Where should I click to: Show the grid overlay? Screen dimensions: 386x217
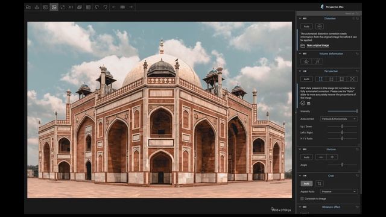pos(88,7)
